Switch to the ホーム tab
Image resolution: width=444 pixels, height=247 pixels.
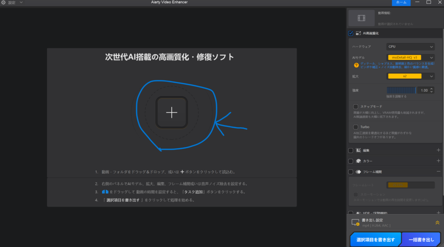(401, 3)
